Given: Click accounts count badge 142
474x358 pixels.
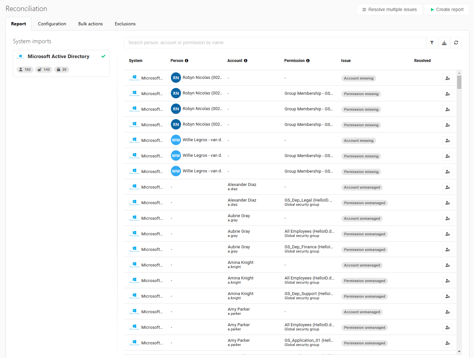Looking at the screenshot, I should (x=44, y=69).
